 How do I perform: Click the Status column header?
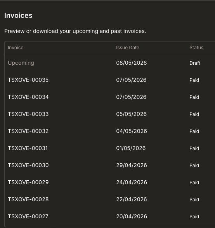(196, 48)
